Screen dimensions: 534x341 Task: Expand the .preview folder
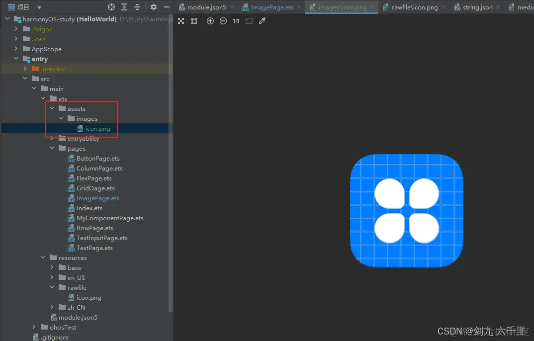[25, 69]
